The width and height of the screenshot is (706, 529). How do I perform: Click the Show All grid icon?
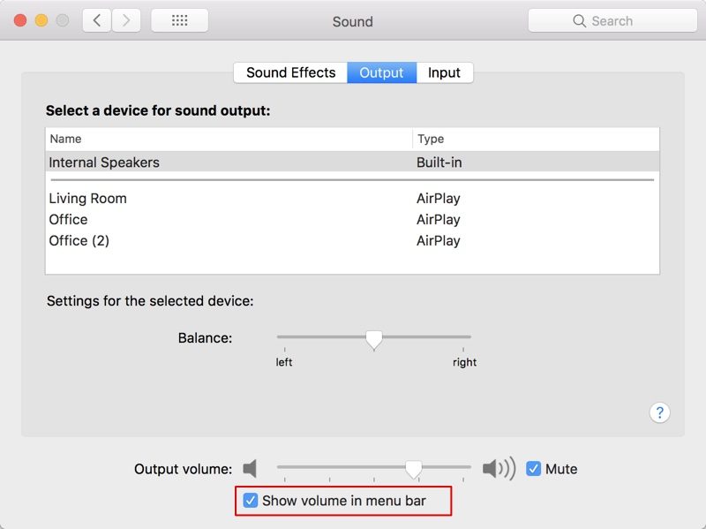[x=179, y=20]
